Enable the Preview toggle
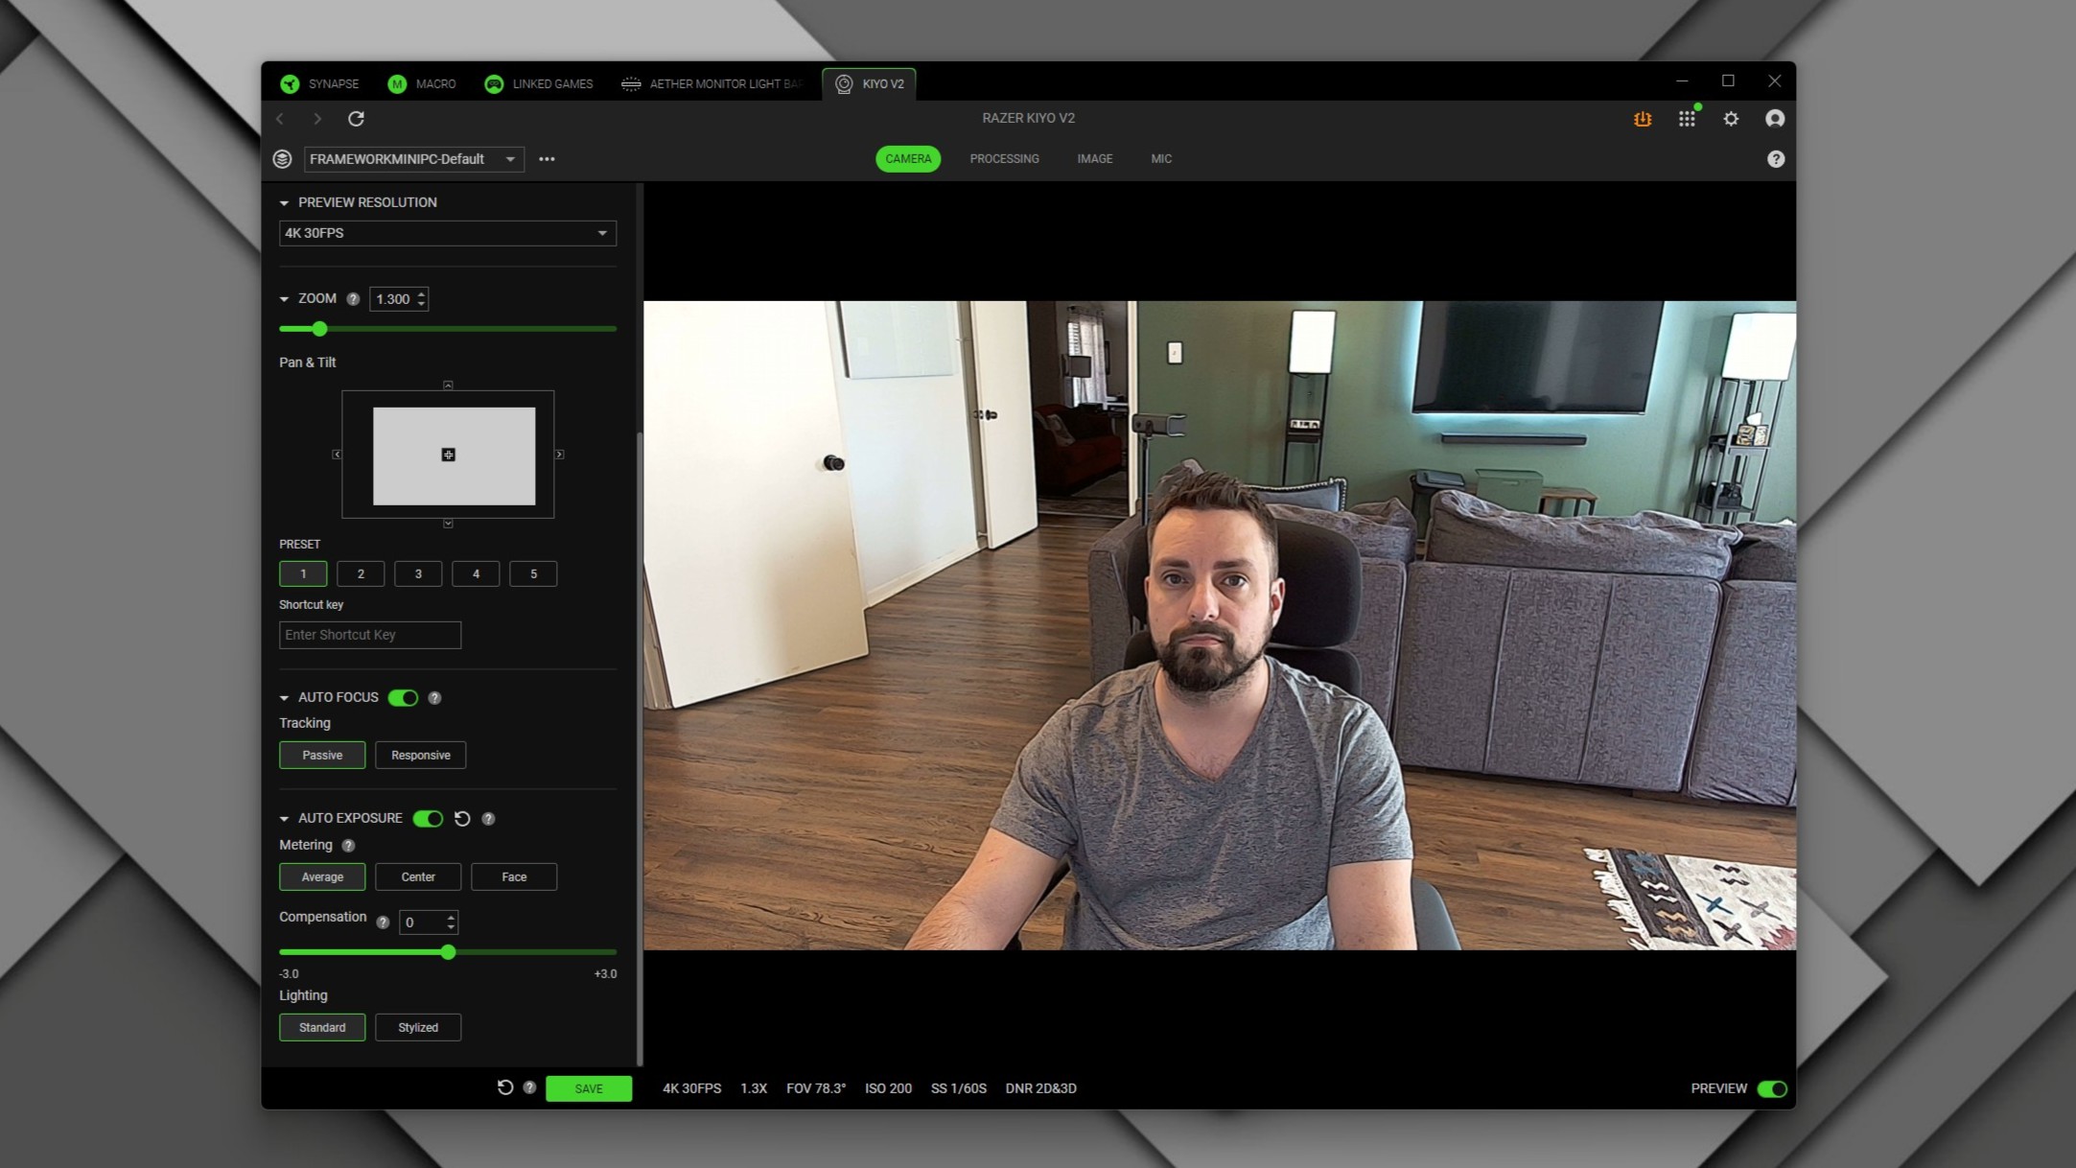2076x1168 pixels. (x=1771, y=1088)
